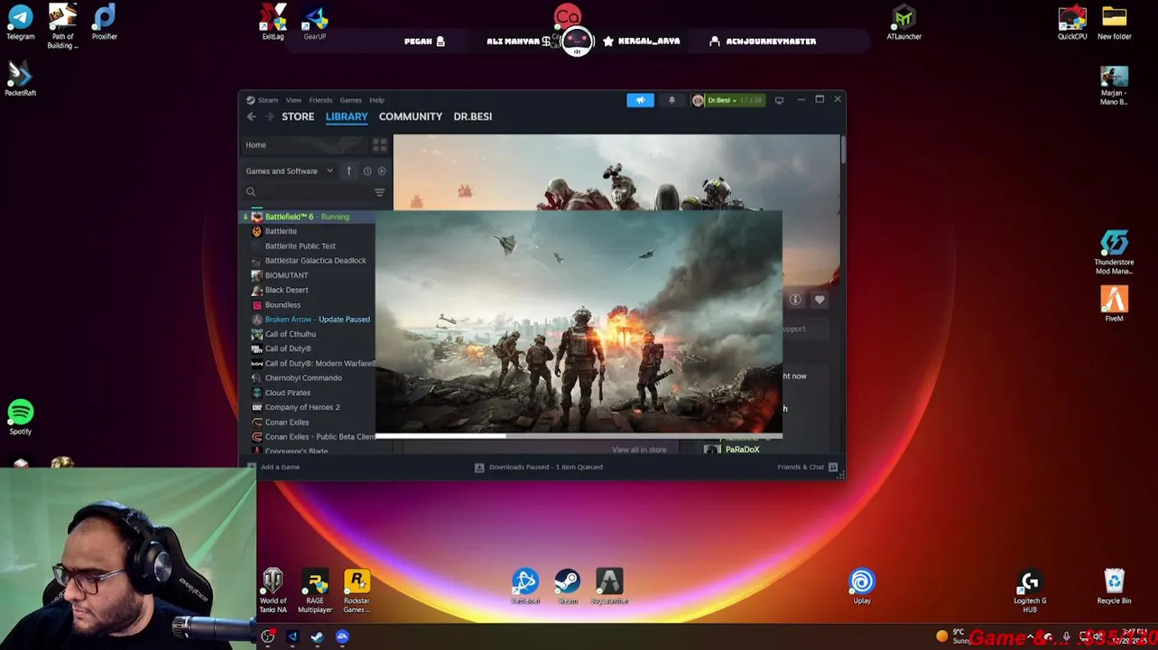1158x650 pixels.
Task: Open Thunderstore Mod Manager shortcut
Action: (1114, 253)
